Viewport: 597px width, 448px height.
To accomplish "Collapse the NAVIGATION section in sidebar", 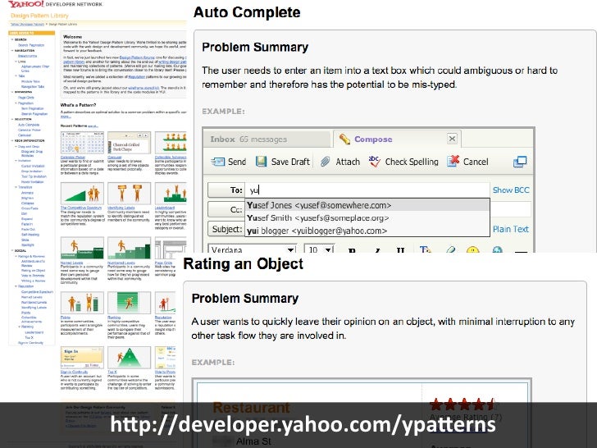I will [12, 50].
